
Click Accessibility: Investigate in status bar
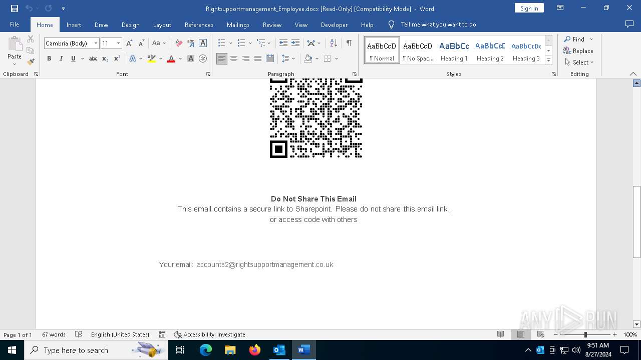pyautogui.click(x=210, y=334)
